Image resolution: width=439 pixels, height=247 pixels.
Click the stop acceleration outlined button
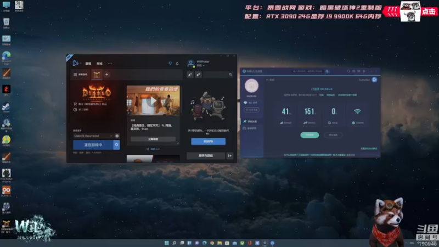pos(333,135)
